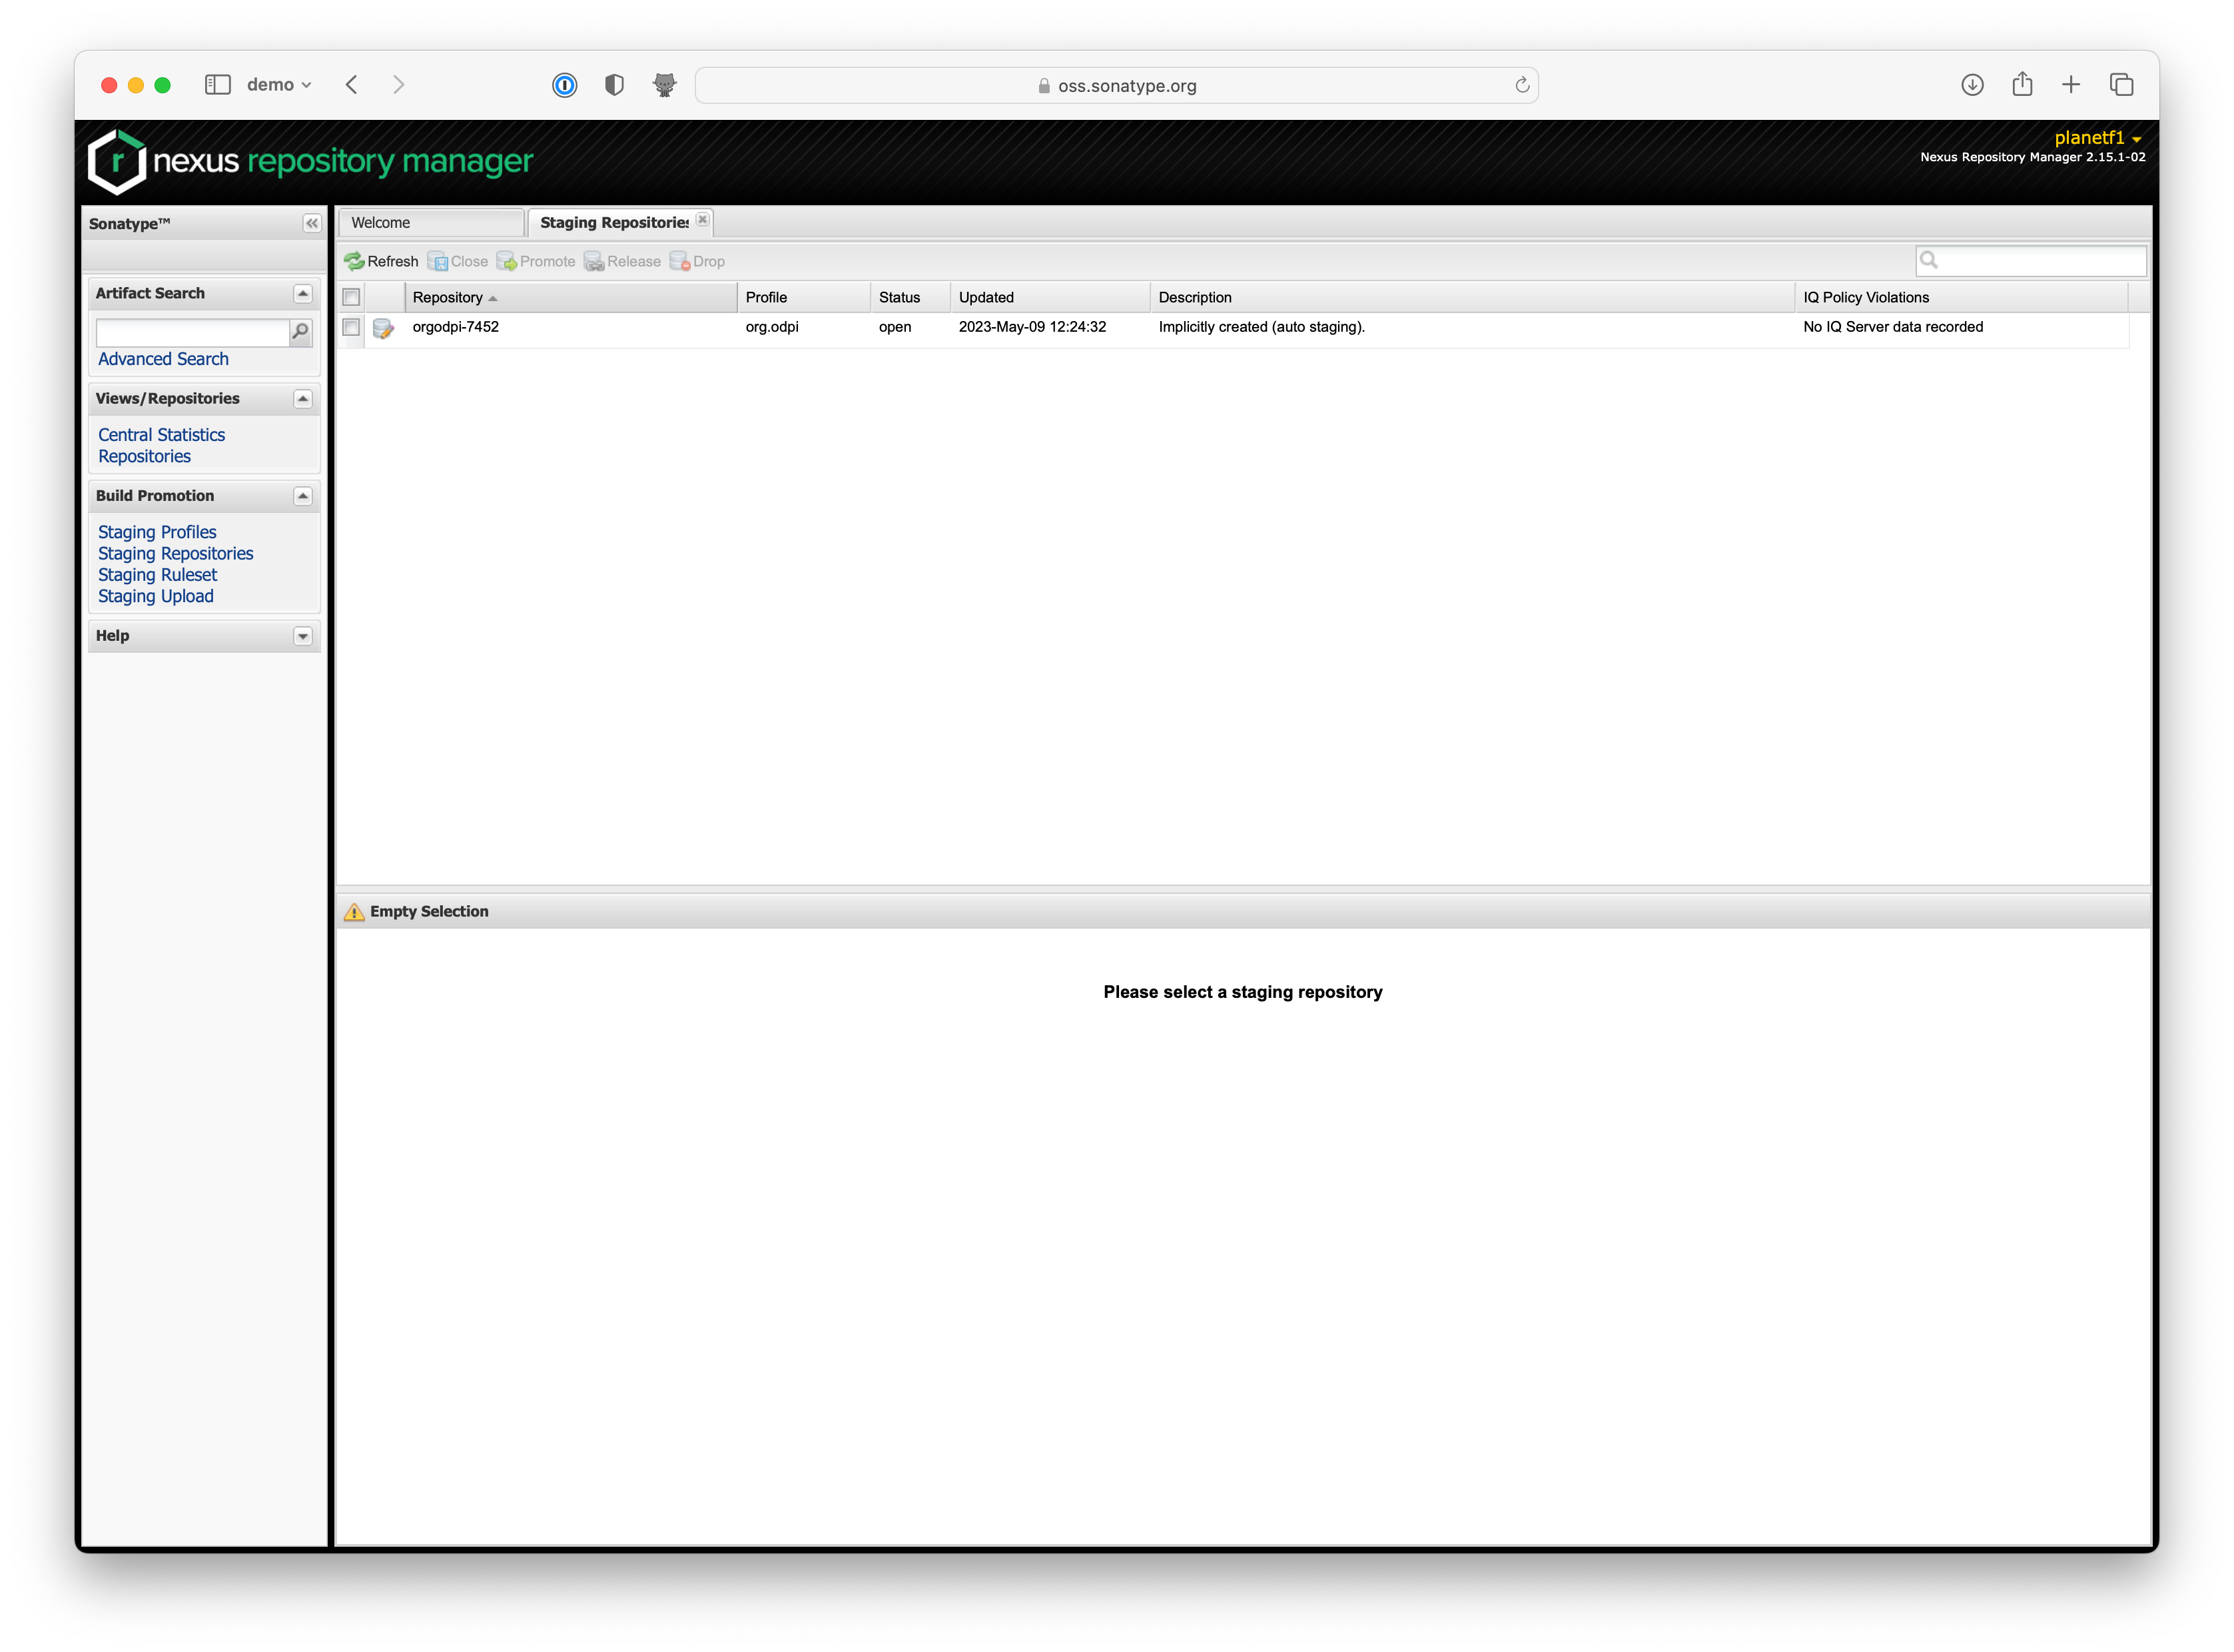Screen dimensions: 2234x1652
Task: Click the Refresh toolbar button
Action: point(381,261)
